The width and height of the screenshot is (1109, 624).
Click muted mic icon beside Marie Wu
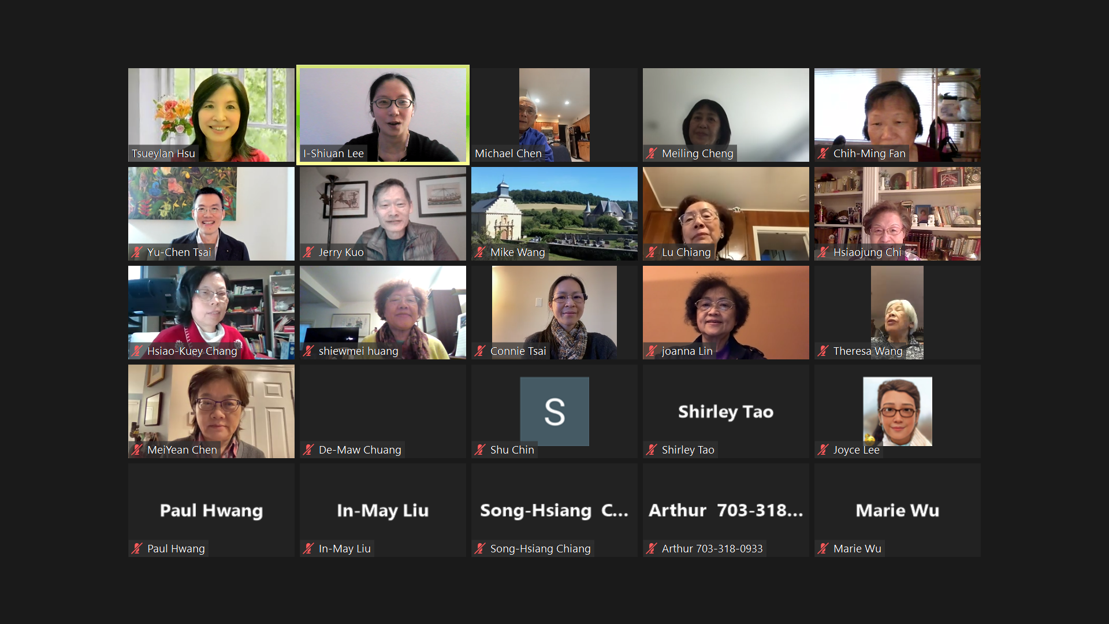pos(824,549)
